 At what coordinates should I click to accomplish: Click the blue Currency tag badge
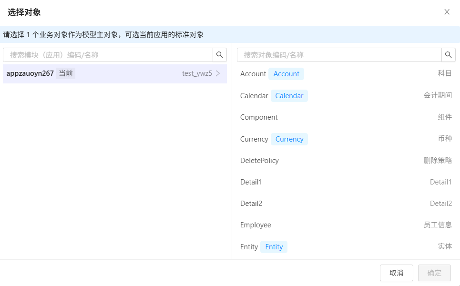[x=289, y=139]
